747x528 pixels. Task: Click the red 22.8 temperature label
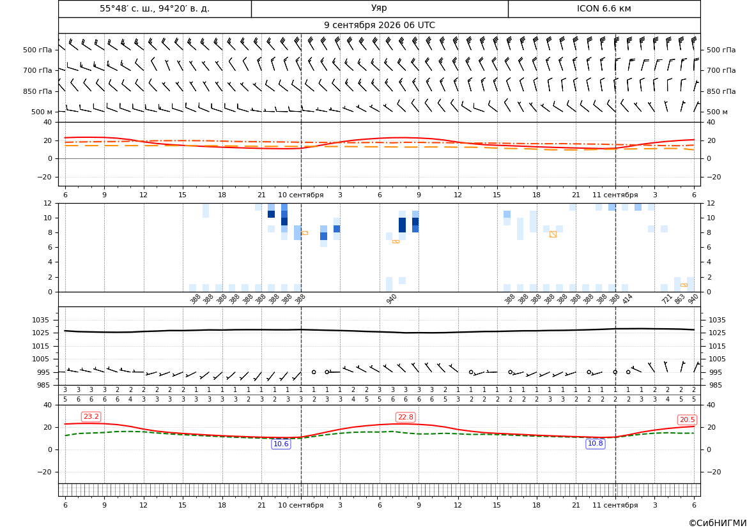tap(405, 417)
